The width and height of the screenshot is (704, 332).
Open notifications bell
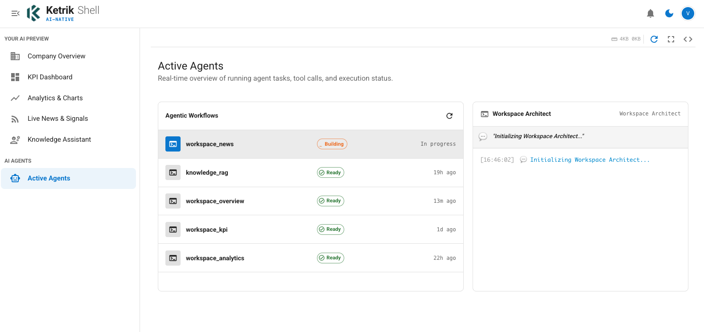pyautogui.click(x=650, y=13)
